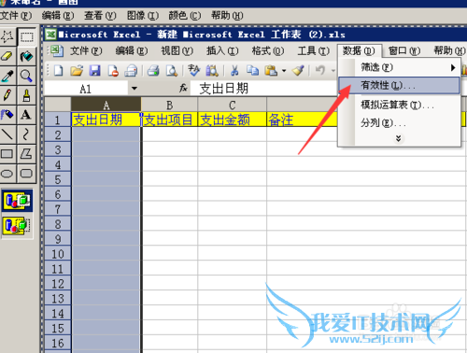This screenshot has height=353, width=467.
Task: Choose opaque selection mode option in Paint
Action: click(x=18, y=201)
